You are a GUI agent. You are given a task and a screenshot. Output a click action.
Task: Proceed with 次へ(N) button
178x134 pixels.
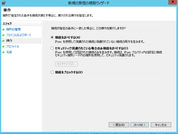click(x=140, y=125)
